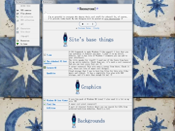Click spiral icon right of Recources! title

[x=97, y=8]
